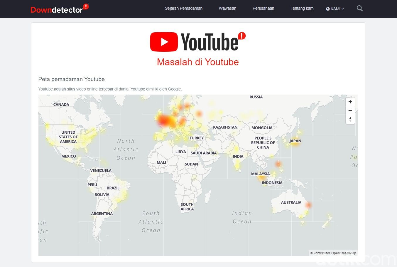The image size is (397, 267).
Task: Click the red YouTube play button logo
Action: click(x=163, y=41)
